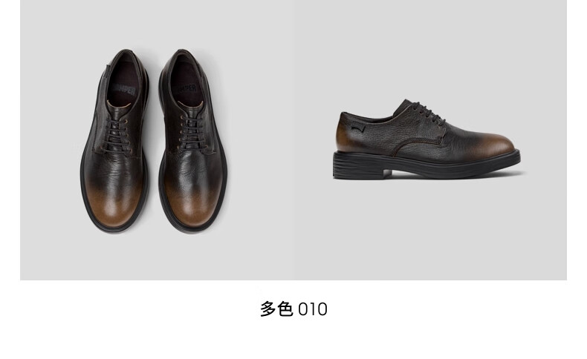587x359 pixels.
Task: Click the laces of the left top-view shoe
Action: (117, 134)
